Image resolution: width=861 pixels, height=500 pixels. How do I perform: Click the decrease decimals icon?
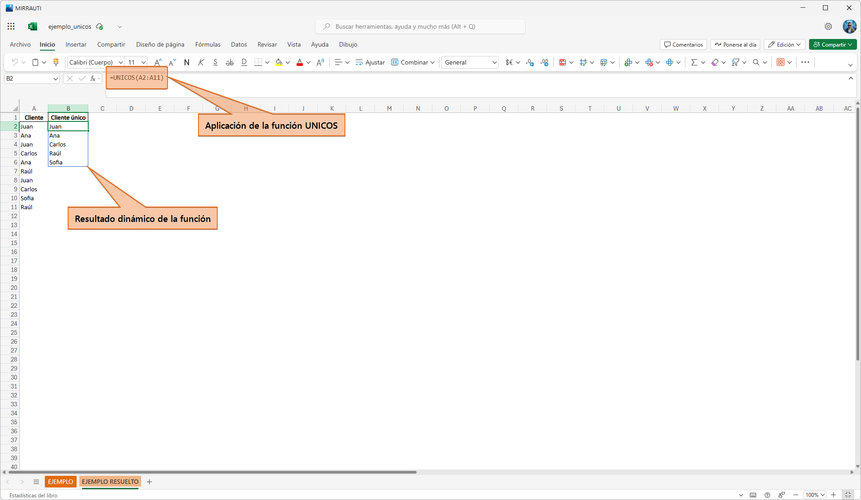pos(544,62)
